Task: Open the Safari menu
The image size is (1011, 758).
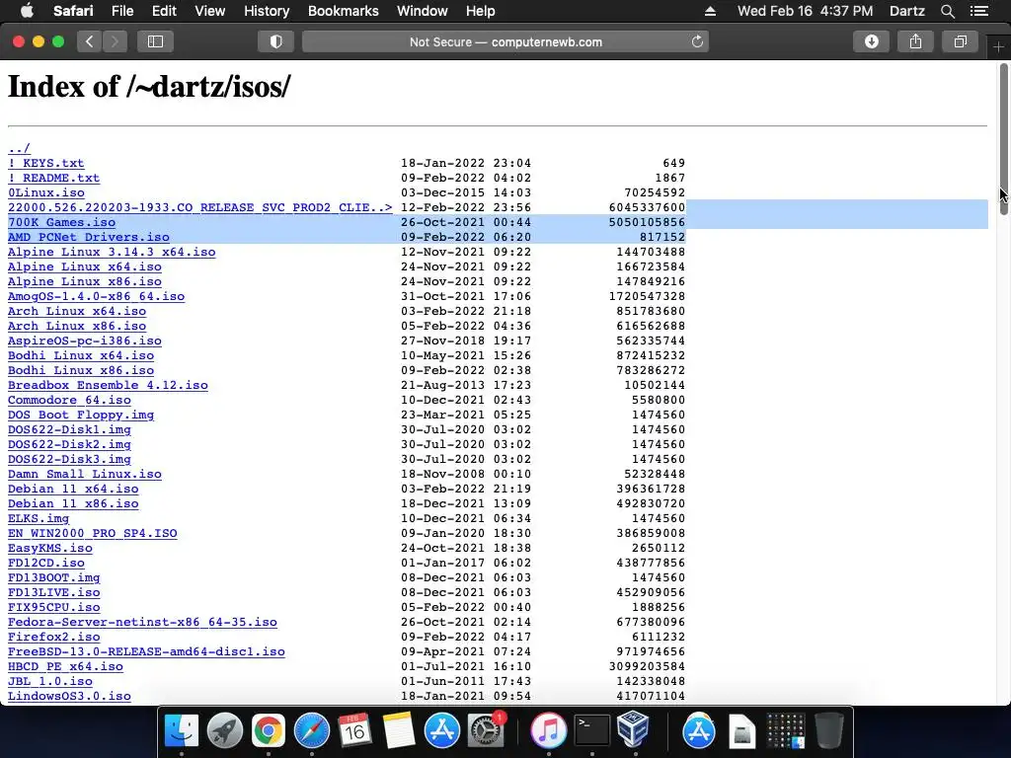Action: click(x=73, y=11)
